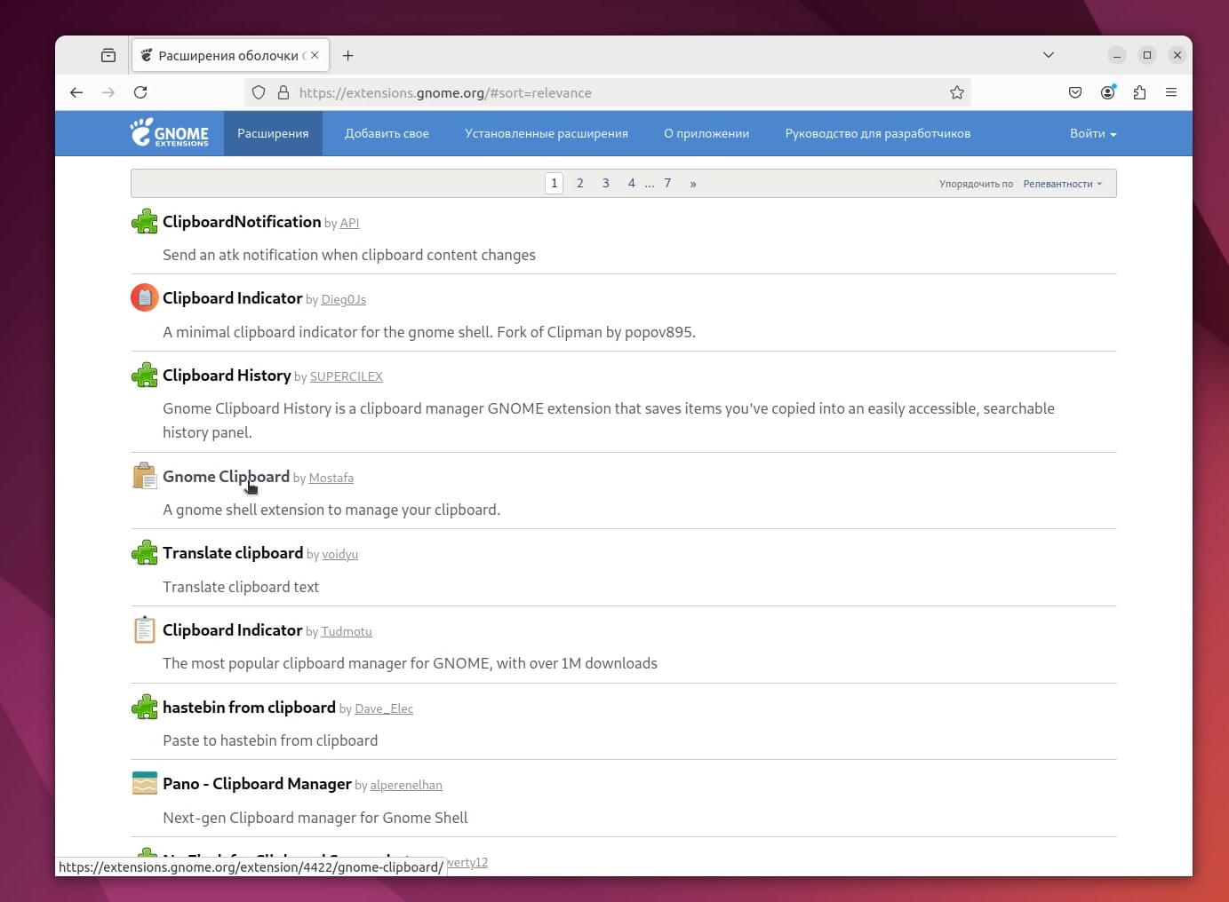The height and width of the screenshot is (902, 1229).
Task: Click 'Next-gen Clipboard manager for Gnome Shell' text
Action: (315, 818)
